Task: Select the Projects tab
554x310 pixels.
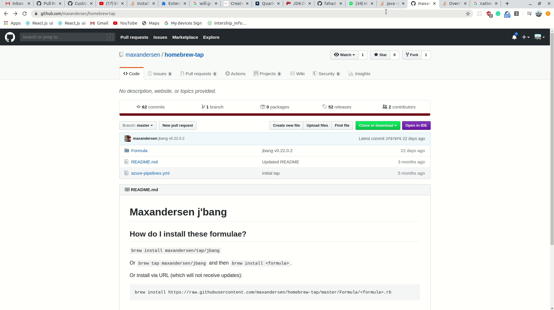Action: pyautogui.click(x=267, y=74)
